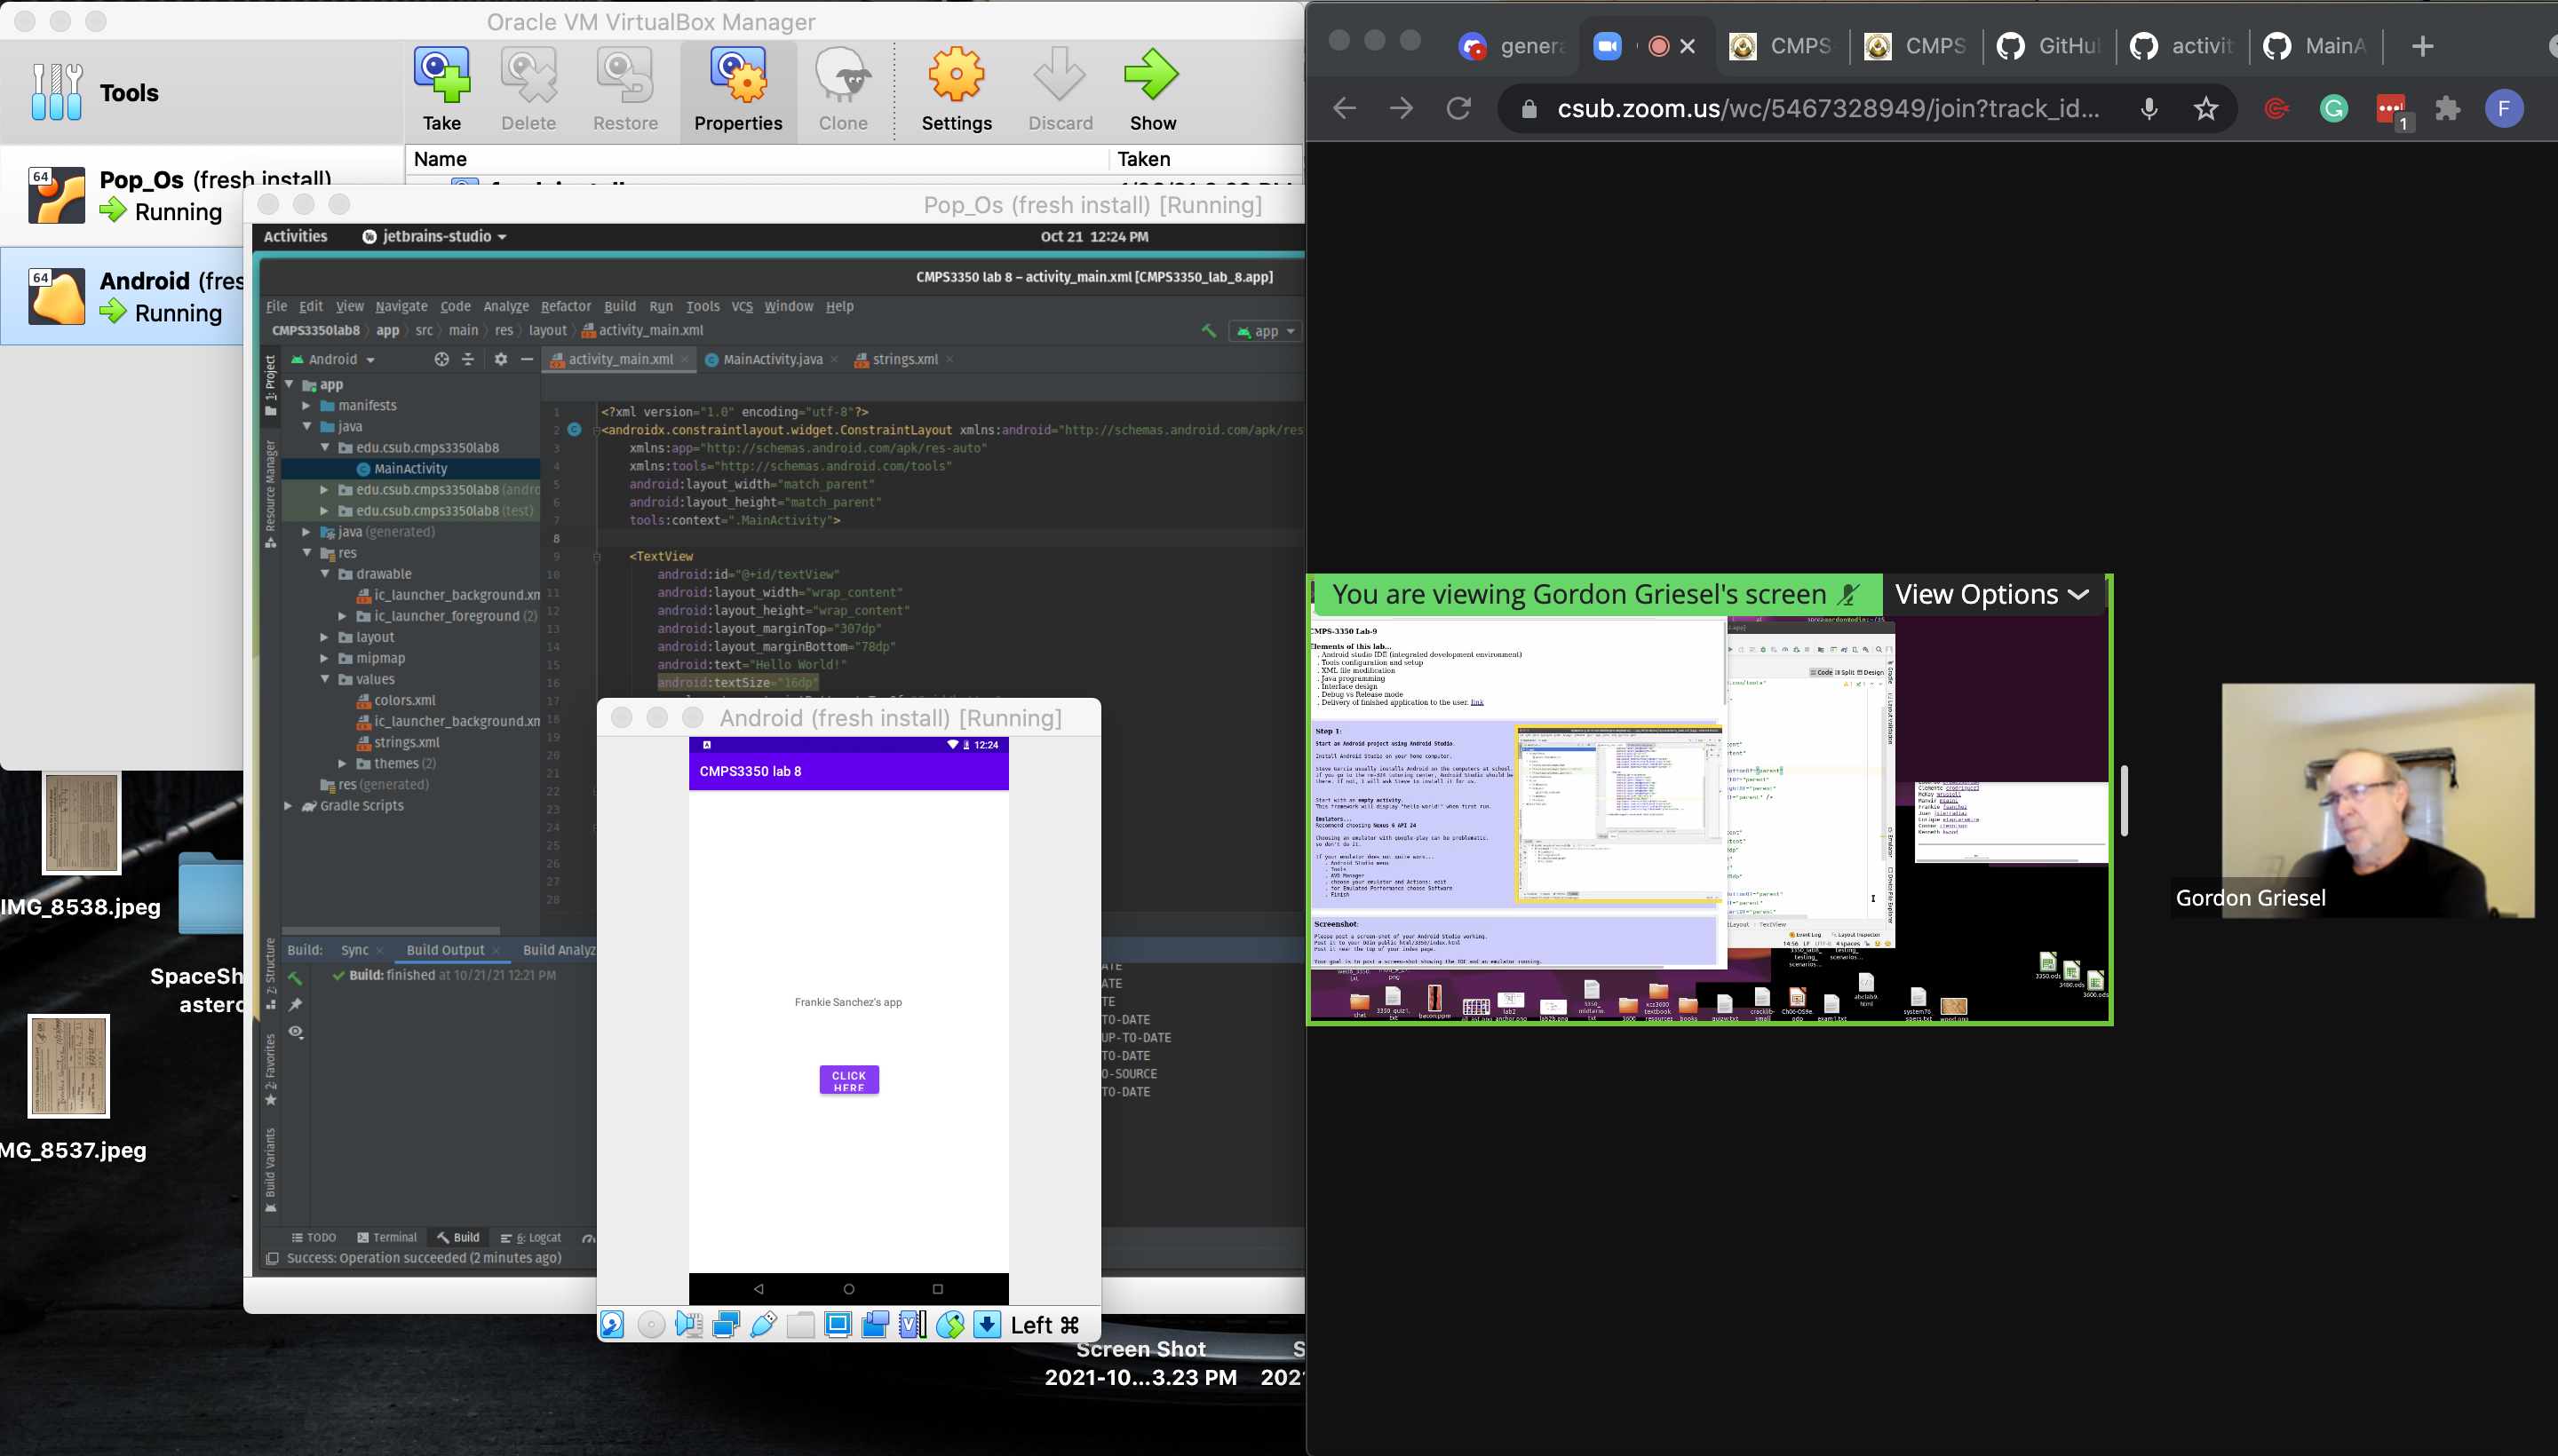Open the Refactor menu in Android Studio
This screenshot has width=2558, height=1456.
pos(565,306)
